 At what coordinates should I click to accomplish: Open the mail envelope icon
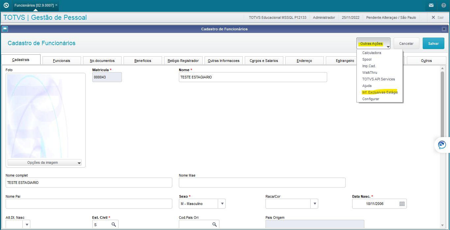pyautogui.click(x=431, y=5)
